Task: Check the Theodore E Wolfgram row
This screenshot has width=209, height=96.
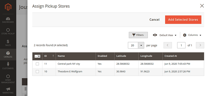Action: pyautogui.click(x=37, y=72)
